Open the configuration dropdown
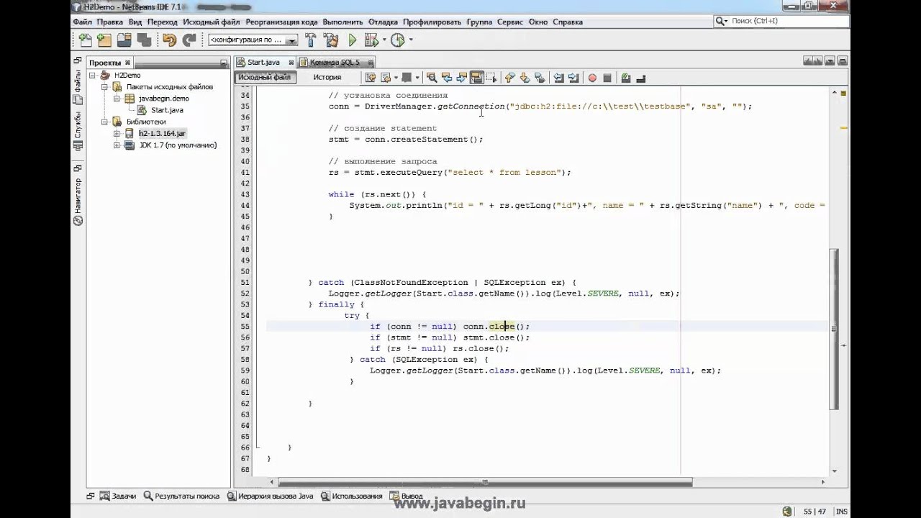Screen dimensions: 921x518 tap(253, 40)
